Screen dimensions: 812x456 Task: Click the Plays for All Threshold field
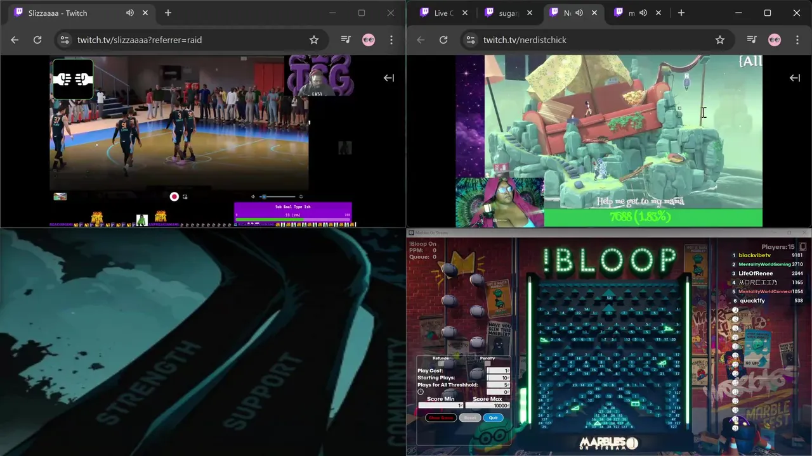click(498, 384)
